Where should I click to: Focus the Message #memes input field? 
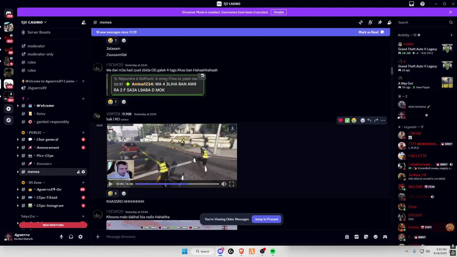point(221,237)
